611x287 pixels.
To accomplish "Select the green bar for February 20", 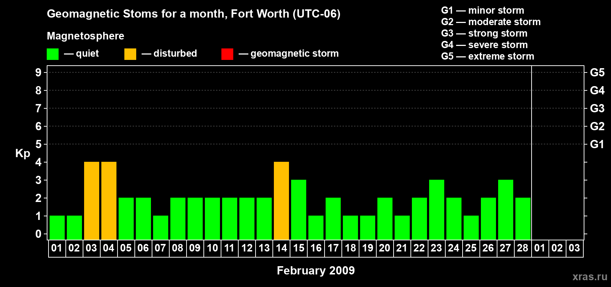I will (x=385, y=218).
